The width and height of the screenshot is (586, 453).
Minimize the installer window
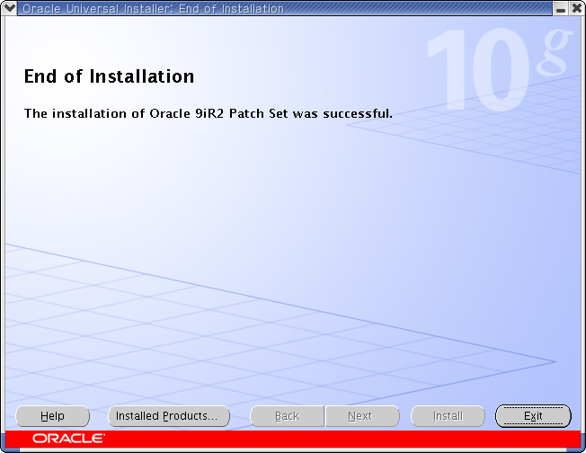coord(561,9)
